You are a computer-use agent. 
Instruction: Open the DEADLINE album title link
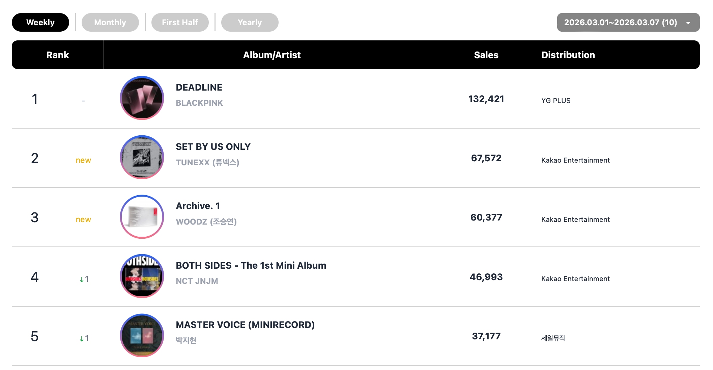click(x=199, y=88)
